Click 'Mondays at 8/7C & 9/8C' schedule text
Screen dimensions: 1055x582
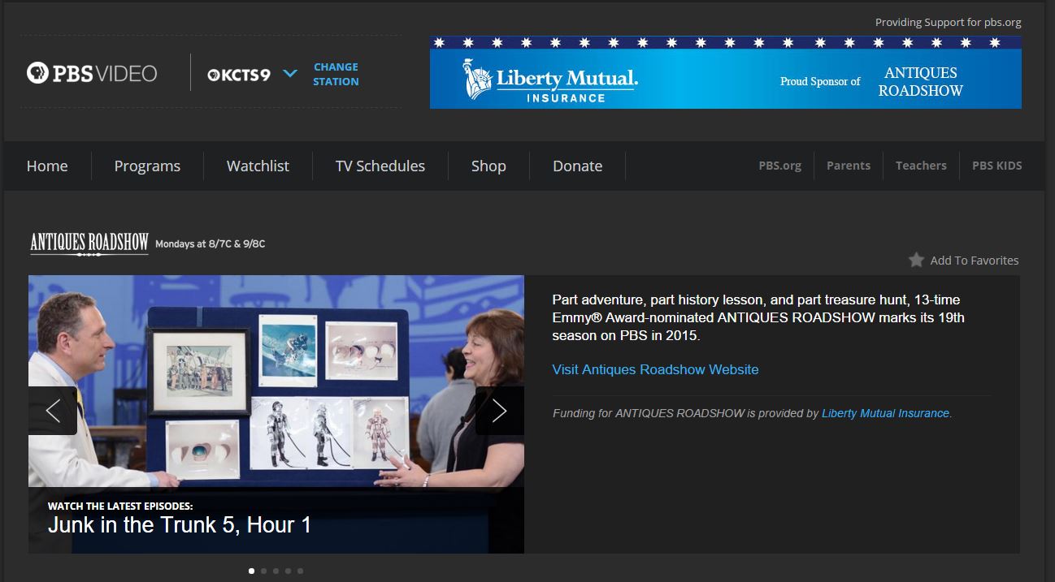(210, 244)
